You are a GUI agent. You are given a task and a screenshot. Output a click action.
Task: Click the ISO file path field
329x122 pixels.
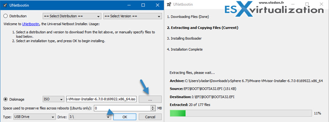point(101,99)
